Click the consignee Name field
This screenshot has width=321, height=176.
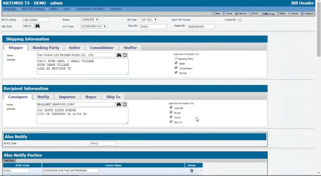tap(76, 104)
